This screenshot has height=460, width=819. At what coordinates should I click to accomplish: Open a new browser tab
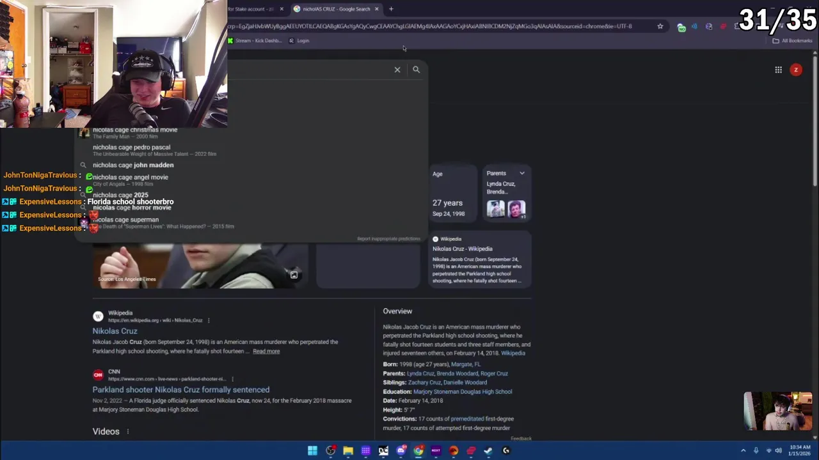(391, 9)
